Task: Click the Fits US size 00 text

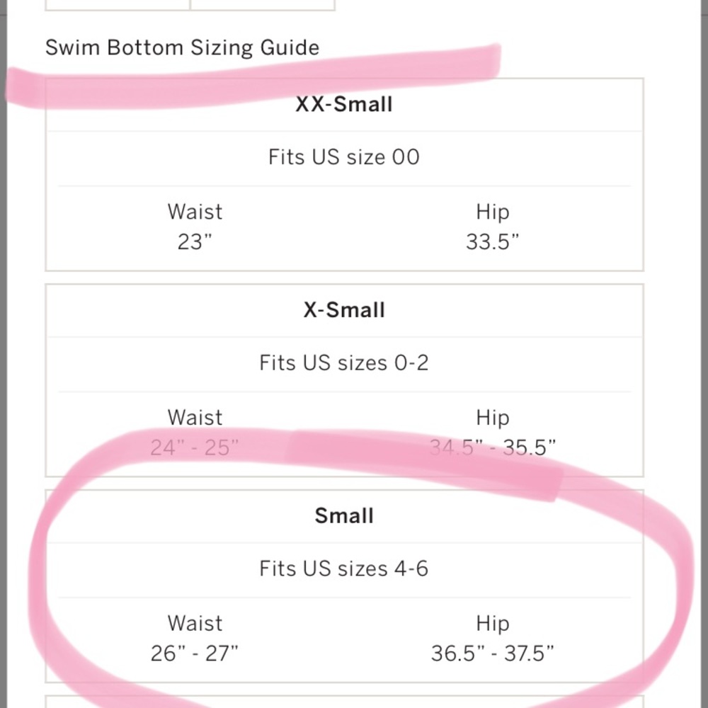Action: [x=344, y=156]
